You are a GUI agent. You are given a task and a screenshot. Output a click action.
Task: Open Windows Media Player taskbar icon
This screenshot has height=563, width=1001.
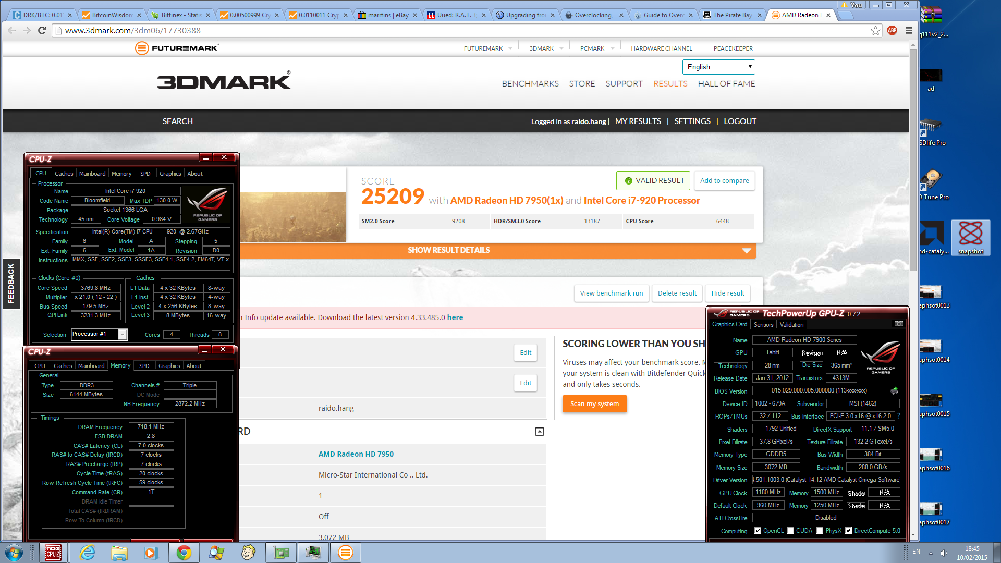(x=151, y=553)
